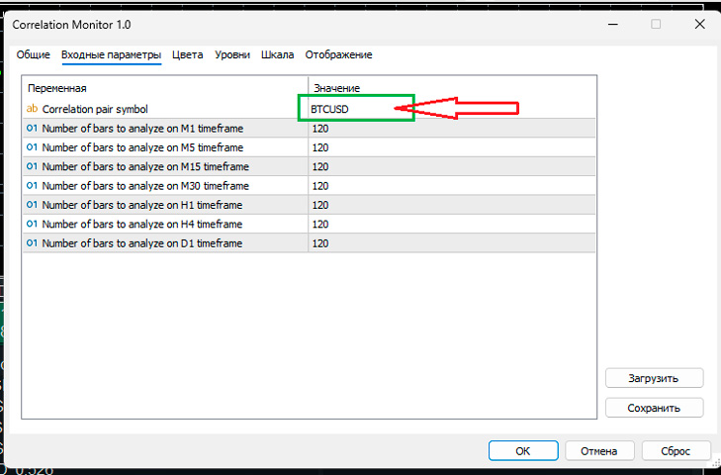The height and width of the screenshot is (475, 721).
Task: Go to the Уровни tab
Action: tap(232, 55)
